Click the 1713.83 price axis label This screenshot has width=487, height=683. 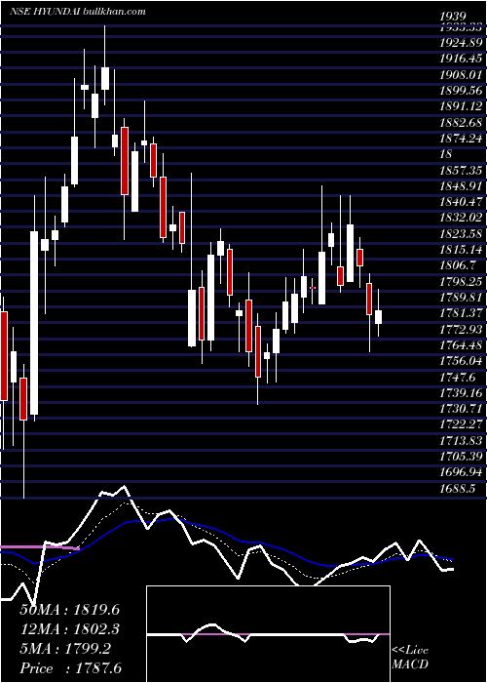462,441
